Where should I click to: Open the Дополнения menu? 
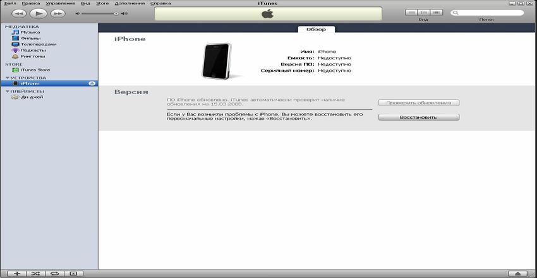130,3
